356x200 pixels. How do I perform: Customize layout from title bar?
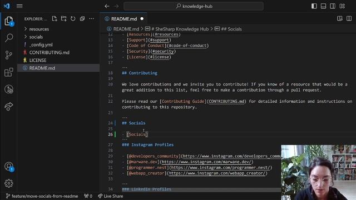point(342,6)
